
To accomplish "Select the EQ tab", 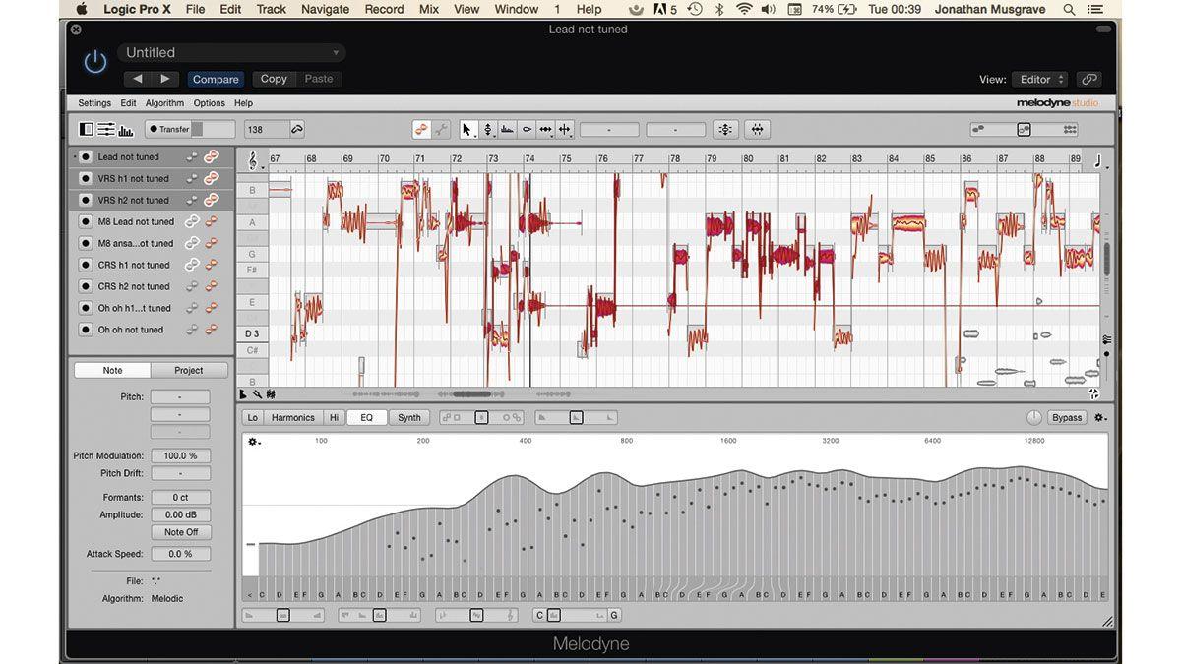I will (366, 418).
